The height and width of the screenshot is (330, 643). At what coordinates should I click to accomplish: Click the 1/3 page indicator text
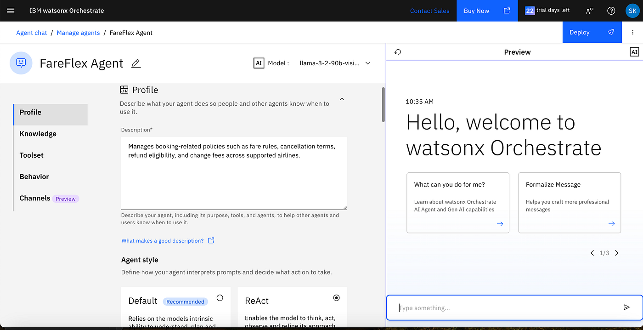click(604, 253)
